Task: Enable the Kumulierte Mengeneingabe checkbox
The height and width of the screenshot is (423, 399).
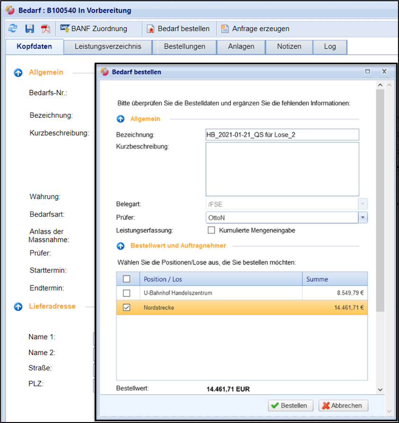Action: (211, 230)
